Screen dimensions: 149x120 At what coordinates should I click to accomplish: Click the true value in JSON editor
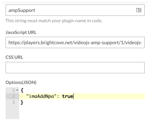point(68,96)
